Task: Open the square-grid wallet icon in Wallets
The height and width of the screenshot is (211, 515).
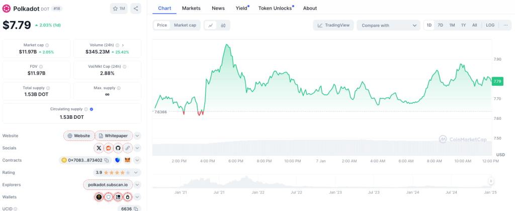Action: (x=118, y=197)
